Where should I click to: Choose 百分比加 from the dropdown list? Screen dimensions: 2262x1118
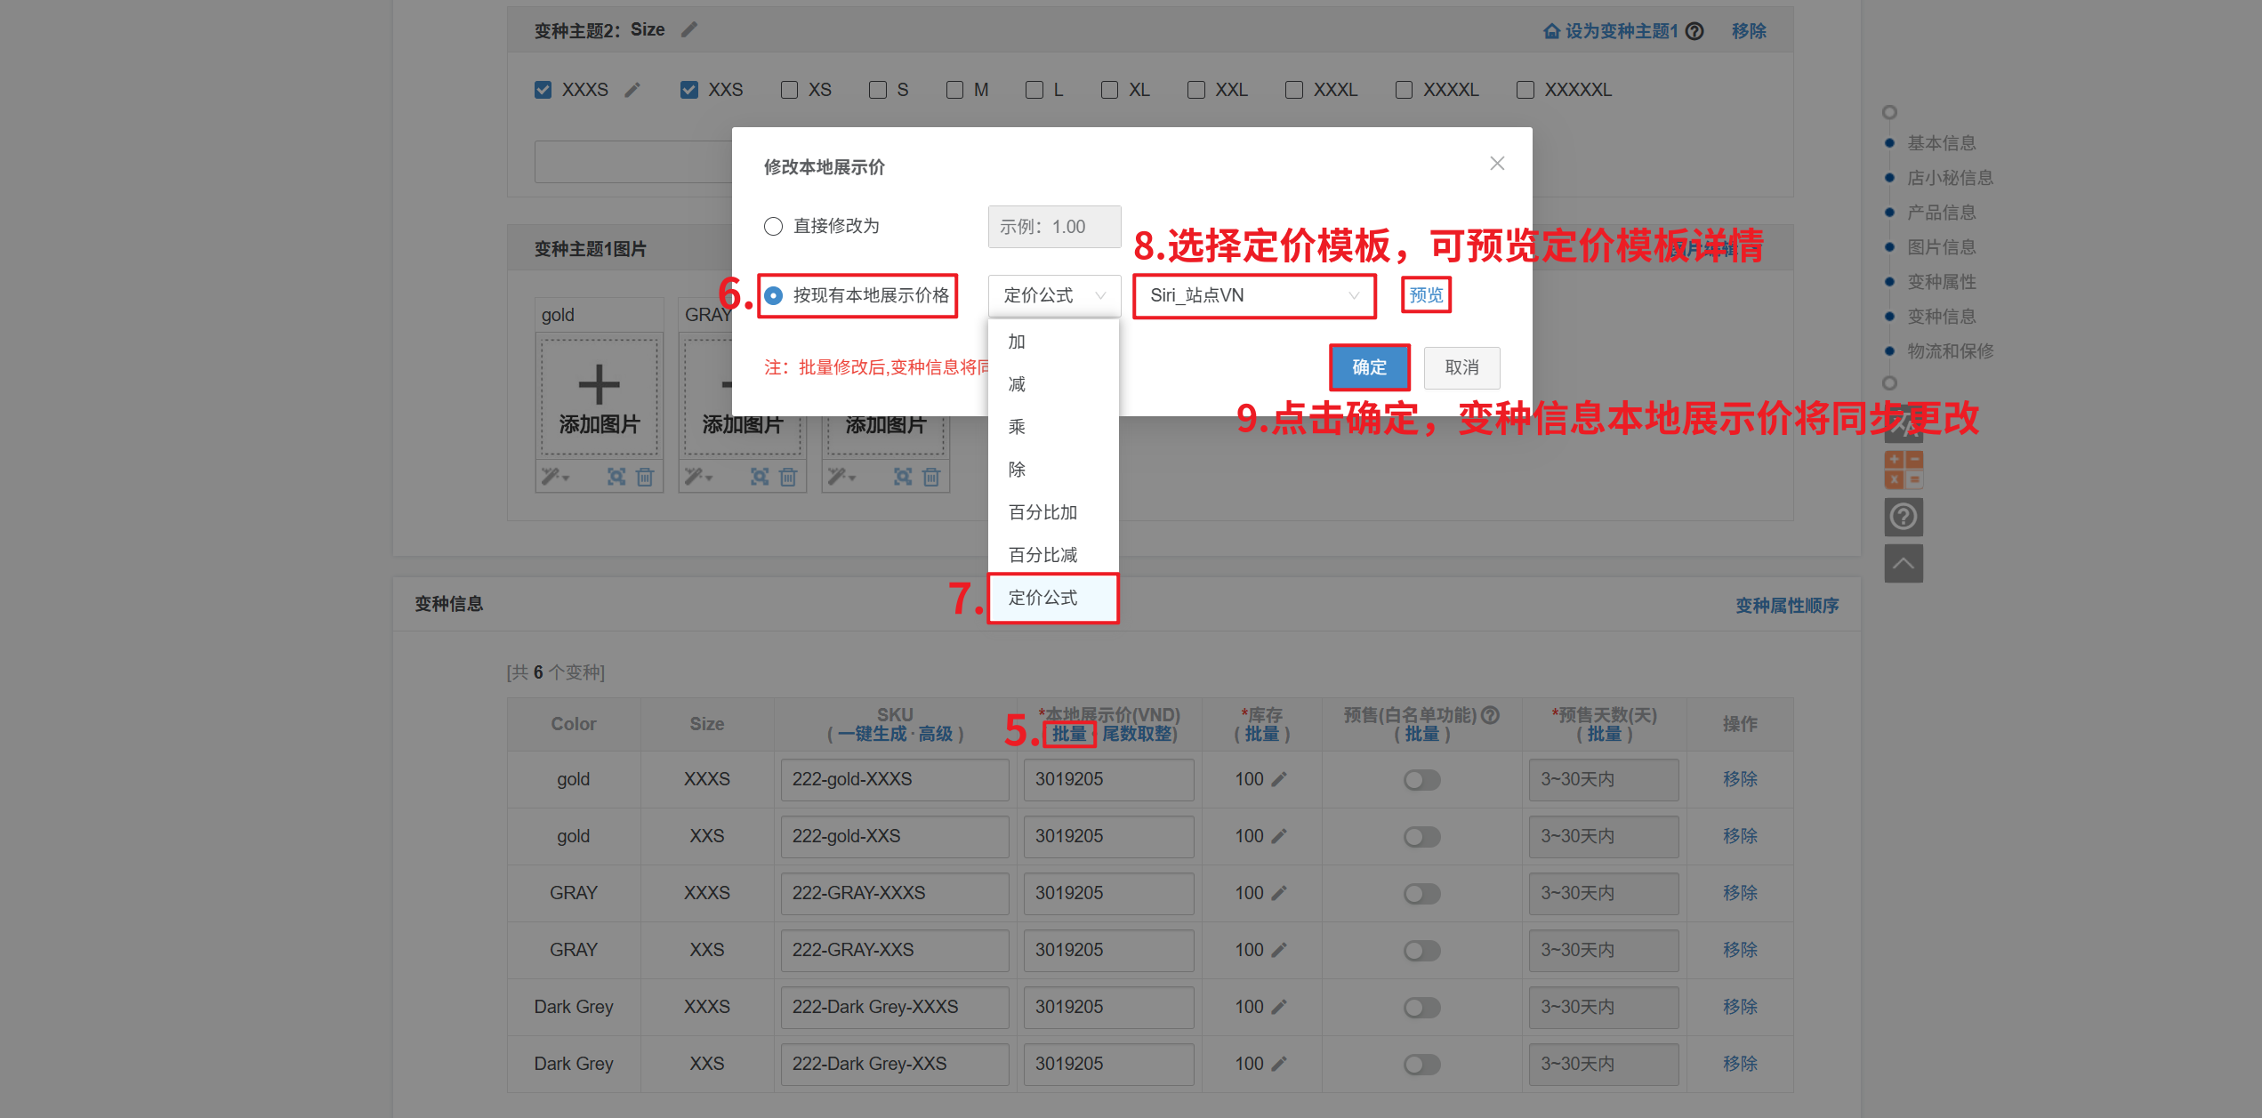point(1042,512)
